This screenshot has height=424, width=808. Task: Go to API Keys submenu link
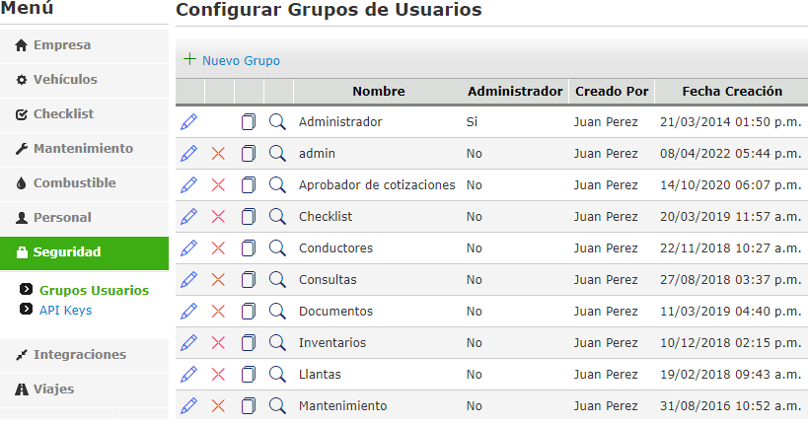click(x=65, y=311)
